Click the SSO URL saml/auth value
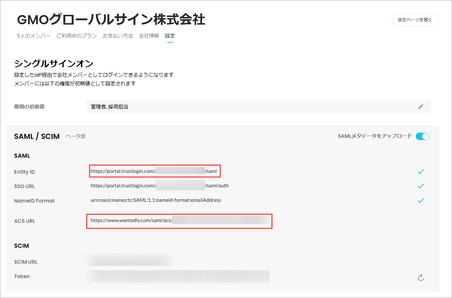The image size is (452, 298). coord(160,186)
